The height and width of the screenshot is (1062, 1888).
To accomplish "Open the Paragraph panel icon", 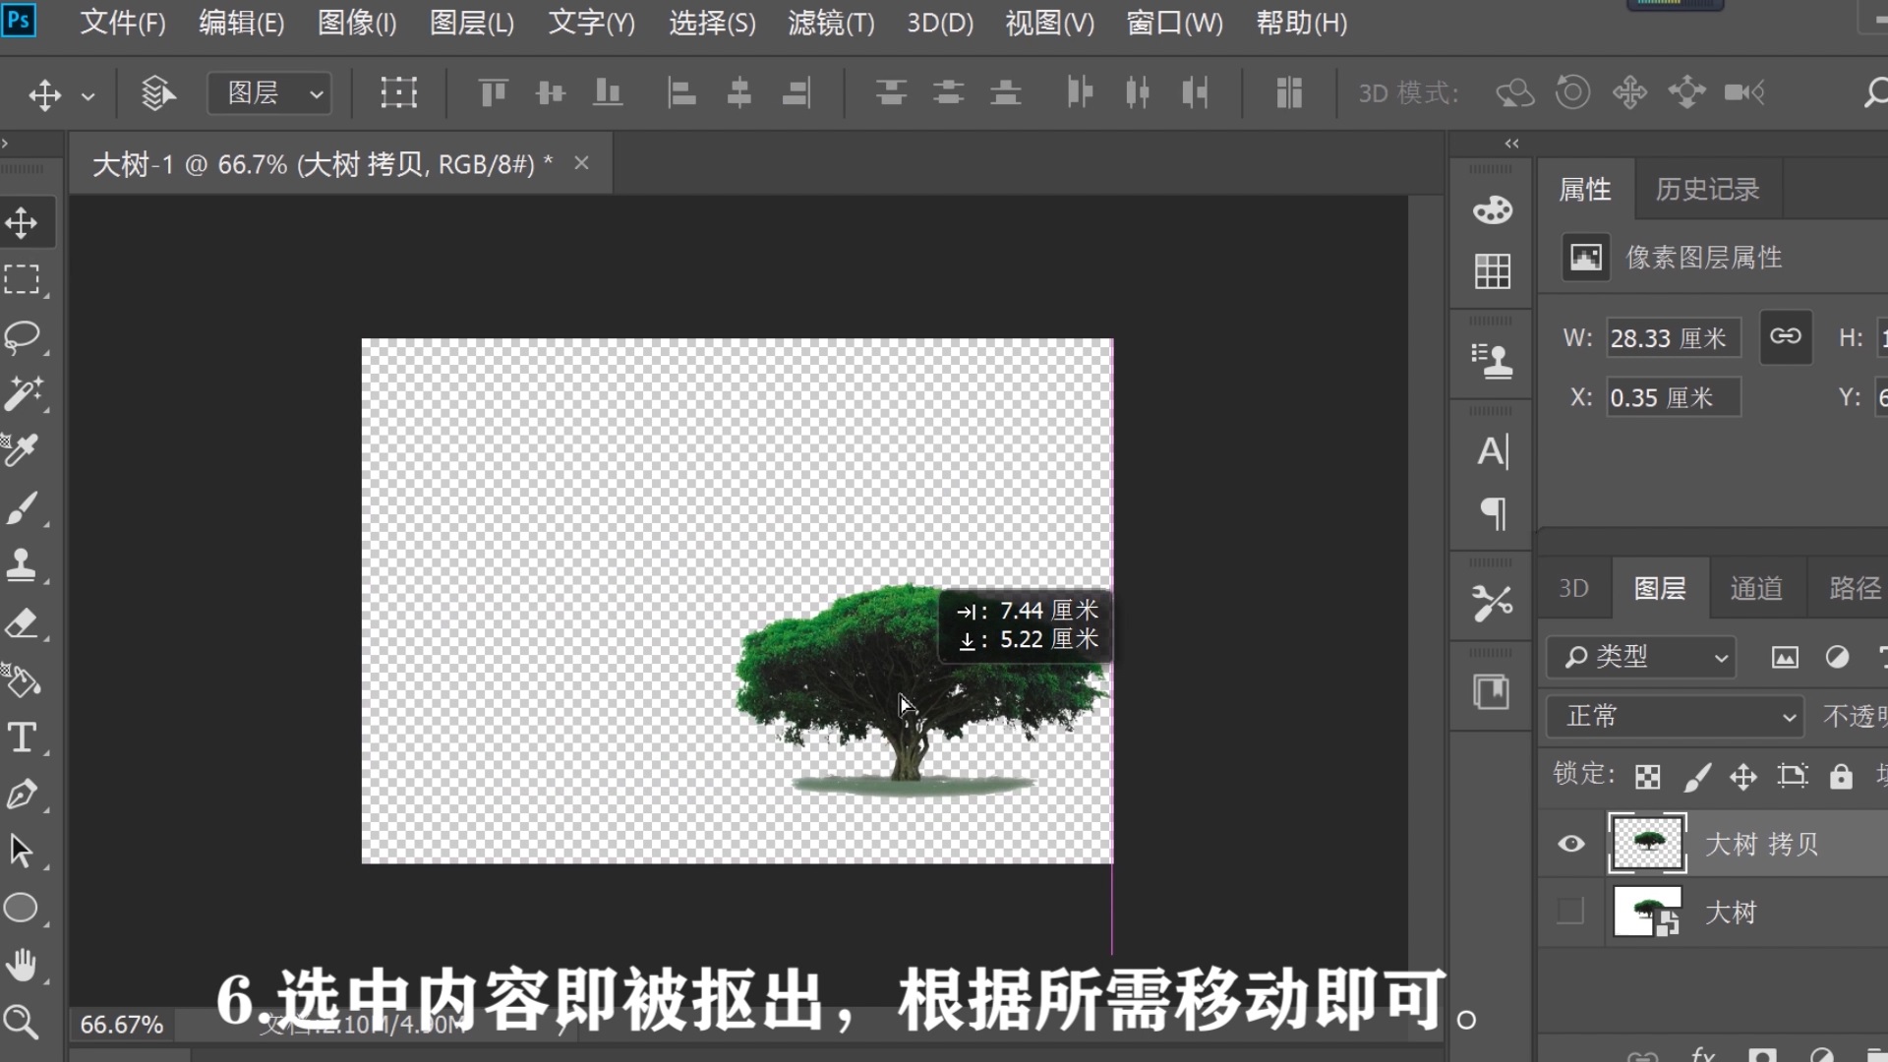I will point(1492,512).
